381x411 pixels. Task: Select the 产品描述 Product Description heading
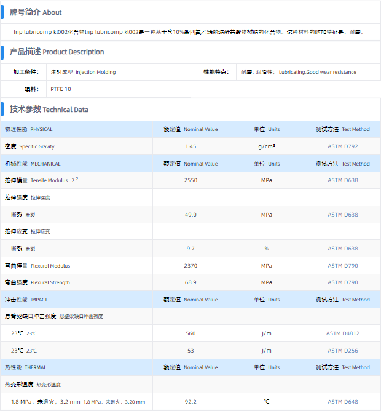[x=57, y=52]
